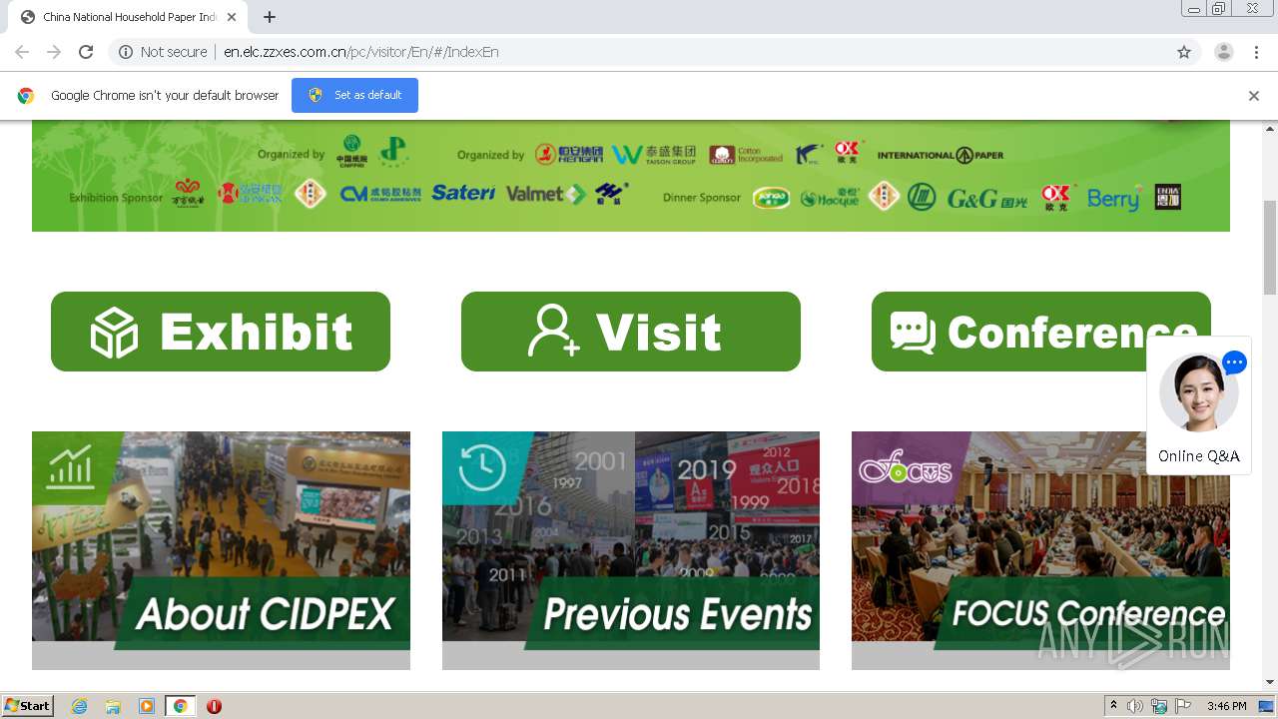Click the International Paper logo

(x=941, y=155)
